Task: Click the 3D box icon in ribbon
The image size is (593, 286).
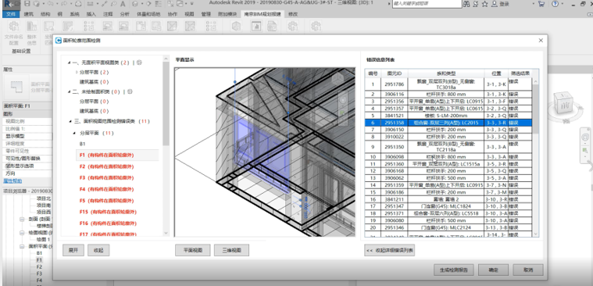Action: 237,26
